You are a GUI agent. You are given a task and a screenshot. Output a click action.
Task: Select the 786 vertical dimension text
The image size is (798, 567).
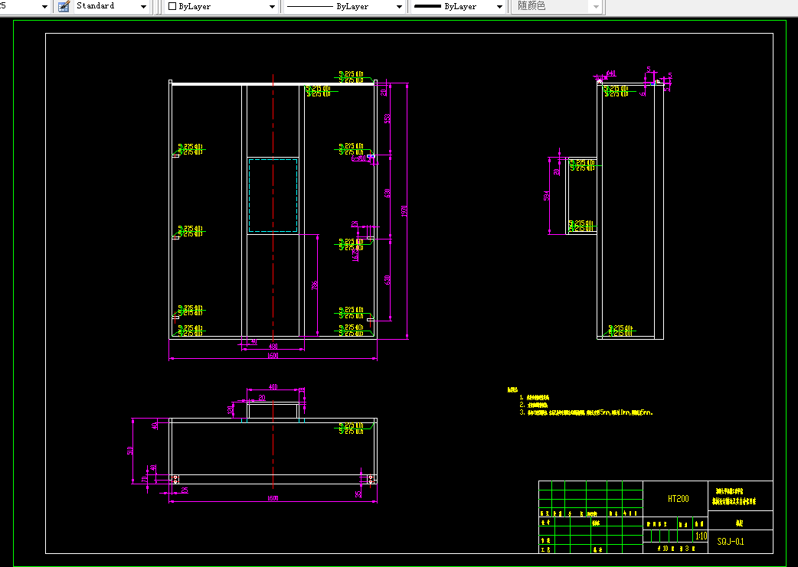(x=315, y=285)
